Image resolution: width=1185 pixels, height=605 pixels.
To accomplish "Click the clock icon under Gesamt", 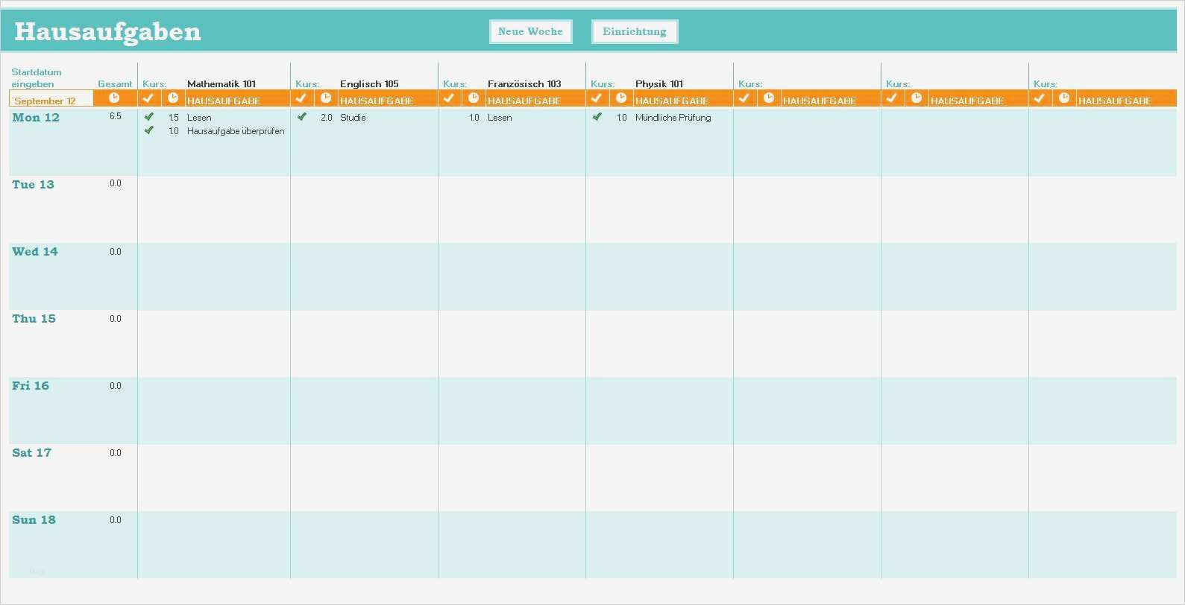I will 114,98.
